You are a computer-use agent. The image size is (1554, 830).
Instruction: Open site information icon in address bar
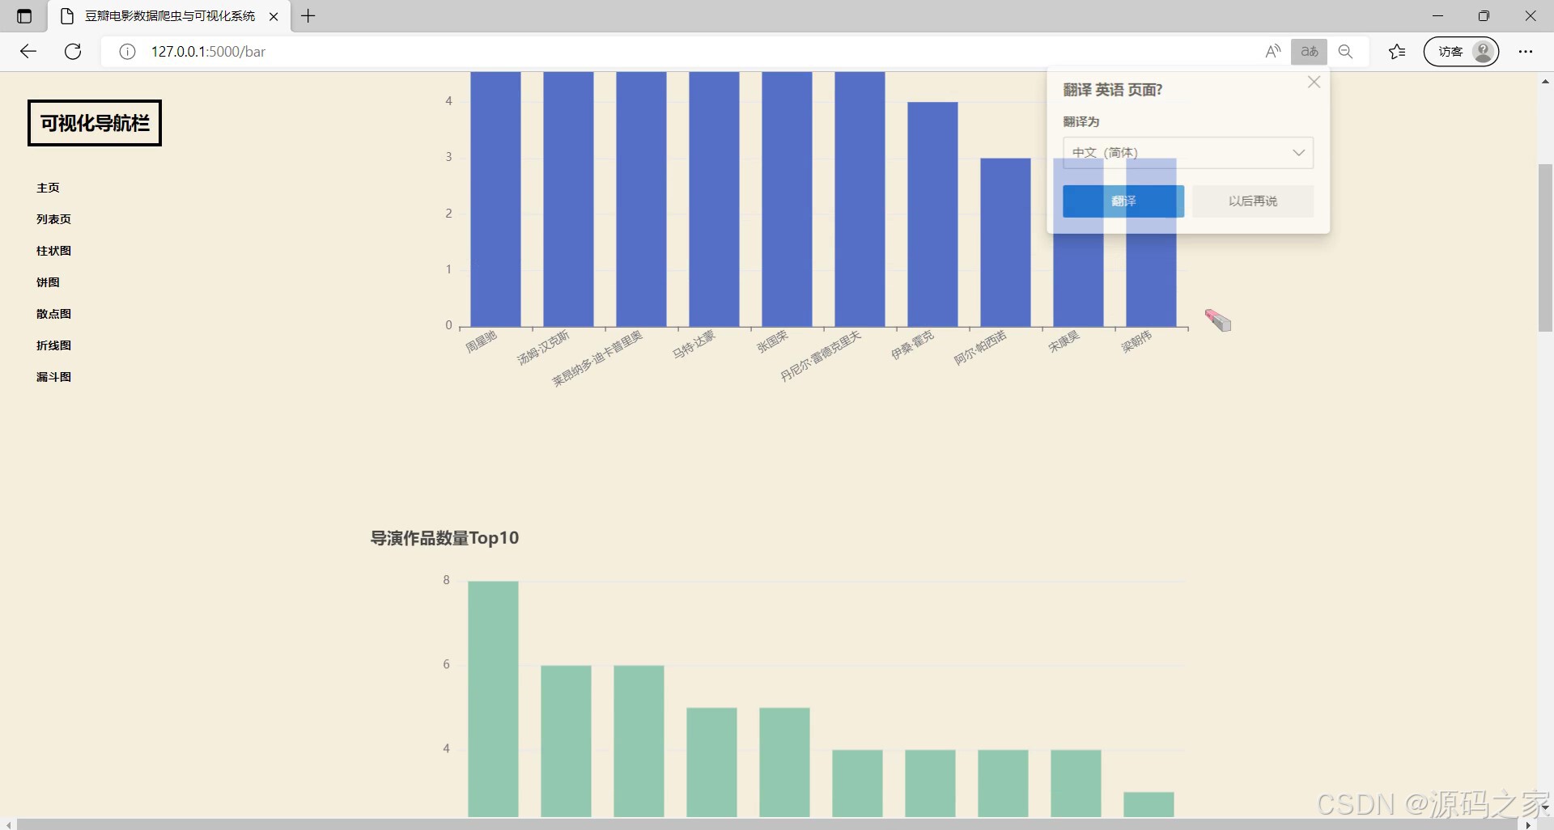[127, 52]
